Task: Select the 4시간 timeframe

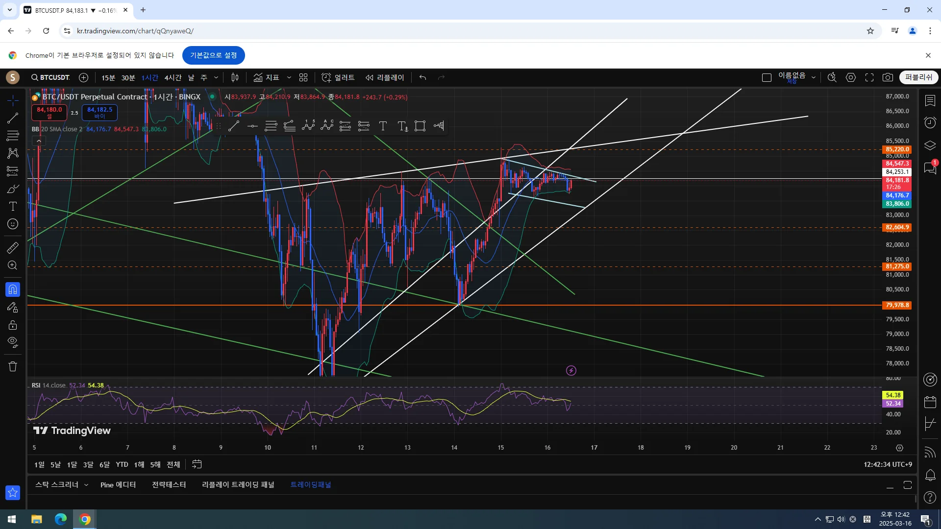Action: click(173, 78)
